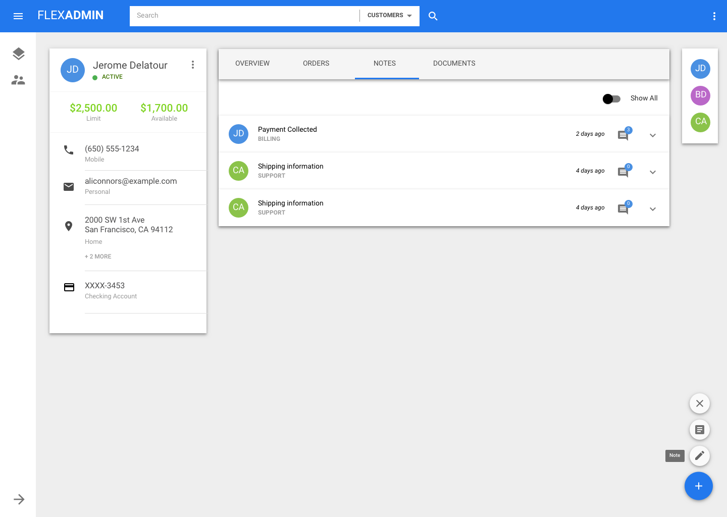The height and width of the screenshot is (517, 727).
Task: Open the people icon in sidebar
Action: pos(18,80)
